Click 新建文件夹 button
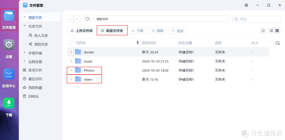The image size is (285, 140). [x=112, y=31]
